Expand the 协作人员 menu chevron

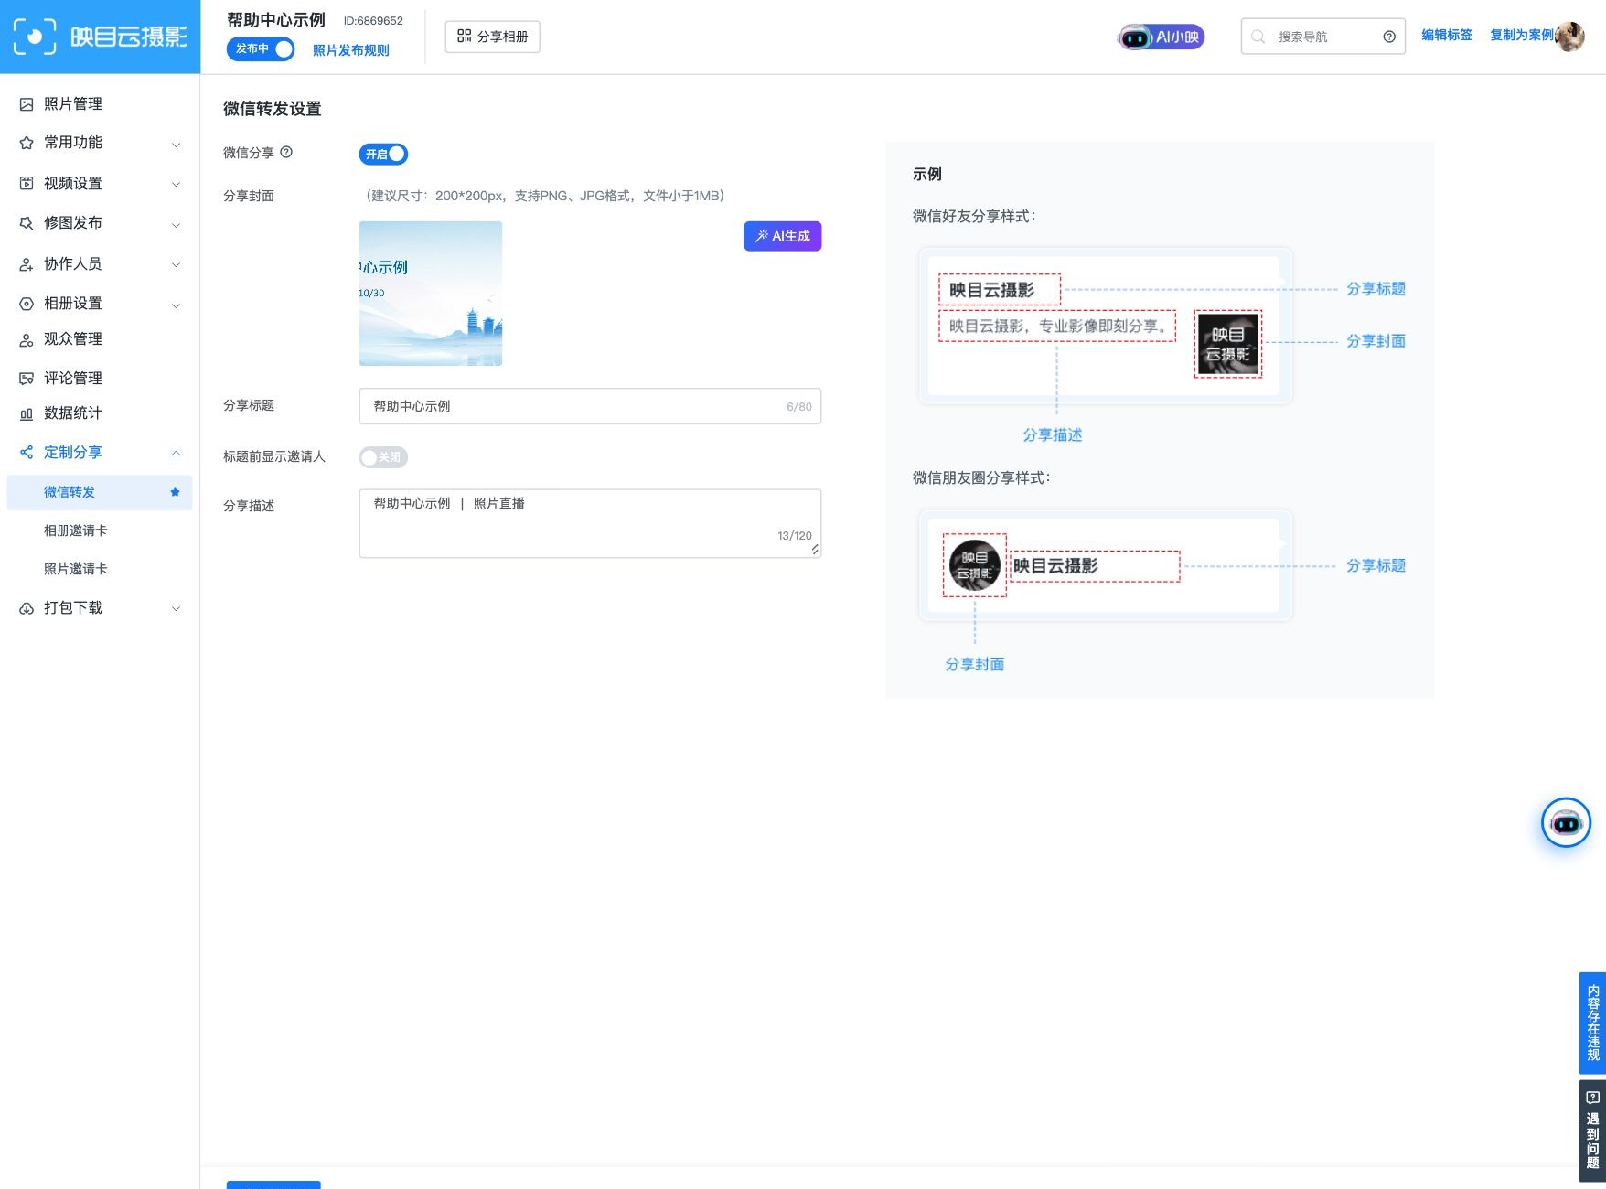tap(176, 264)
